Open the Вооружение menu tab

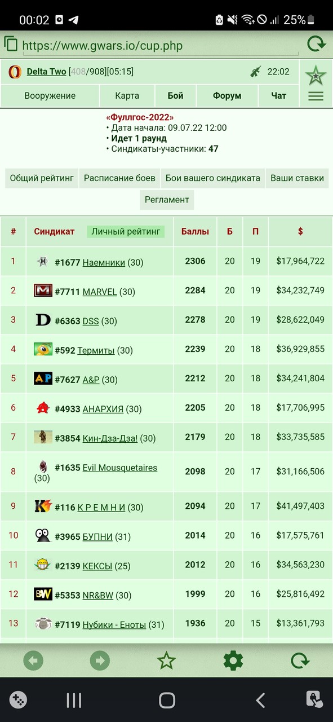[x=50, y=96]
